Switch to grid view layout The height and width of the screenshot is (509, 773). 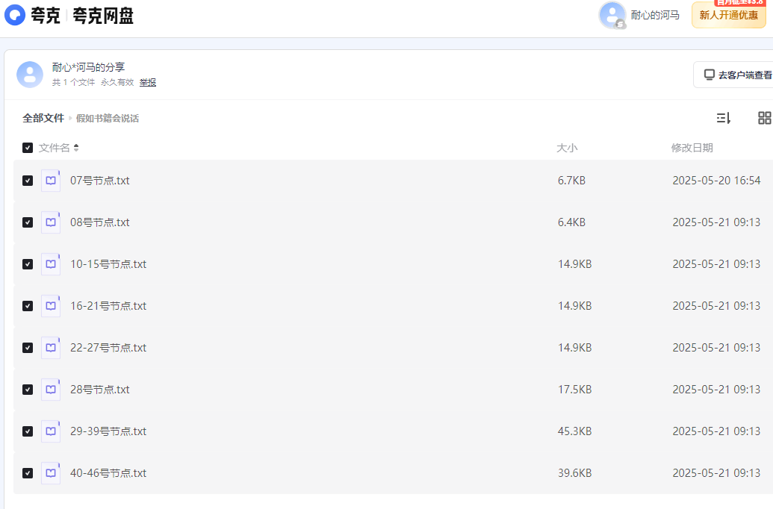tap(764, 118)
